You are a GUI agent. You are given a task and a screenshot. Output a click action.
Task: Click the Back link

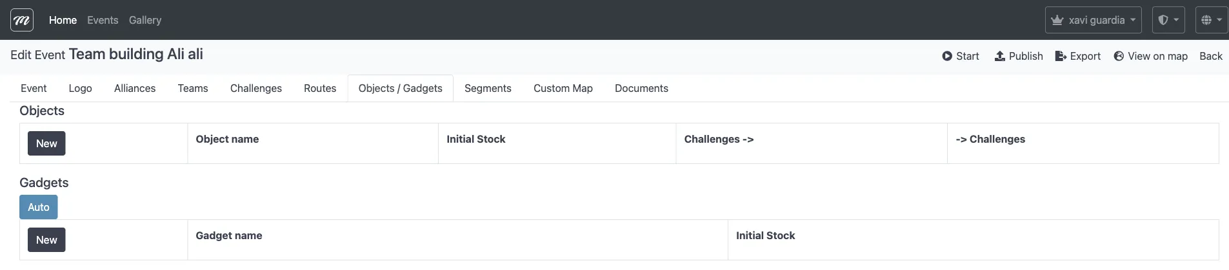[1210, 57]
